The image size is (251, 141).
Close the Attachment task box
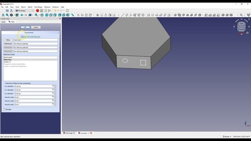[x=58, y=33]
